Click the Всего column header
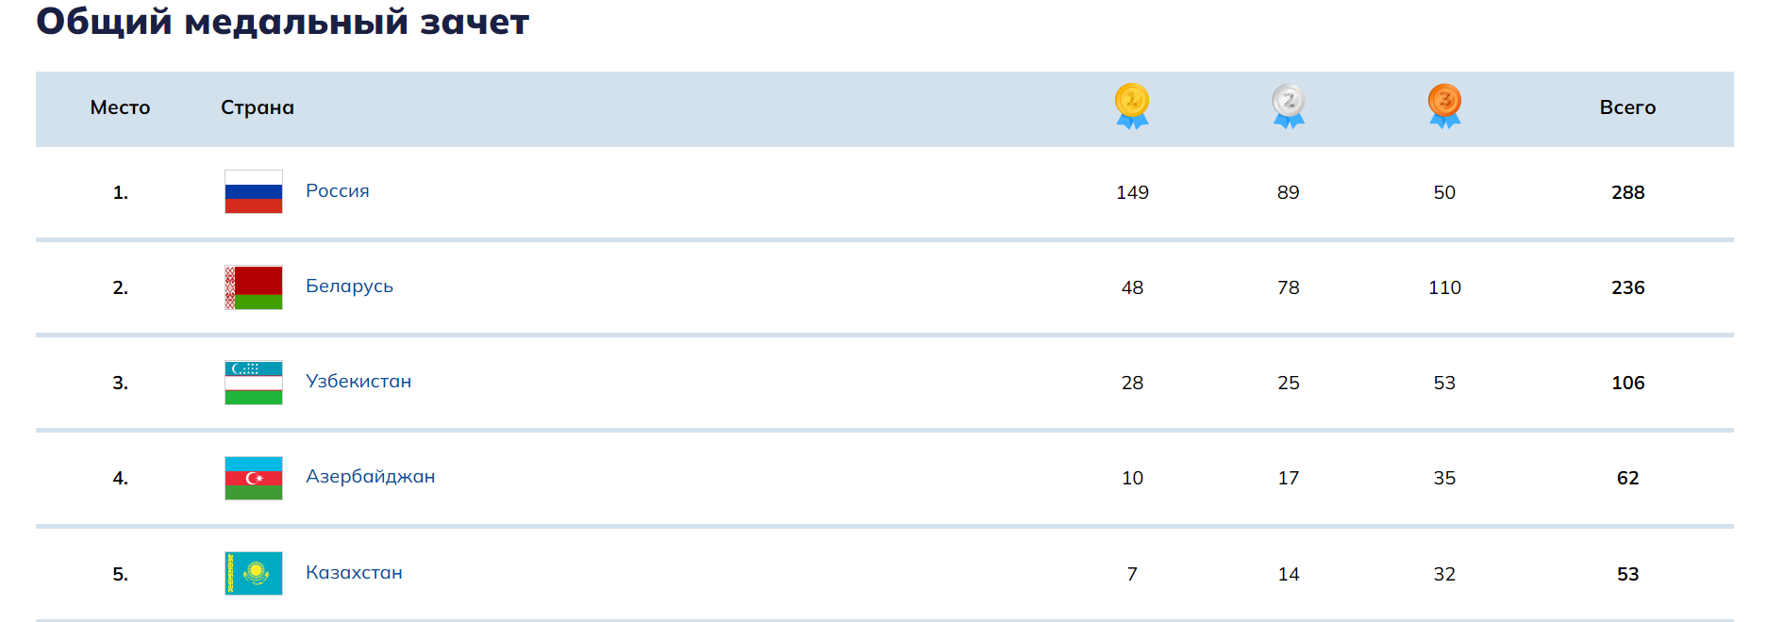1766x622 pixels. 1627,107
